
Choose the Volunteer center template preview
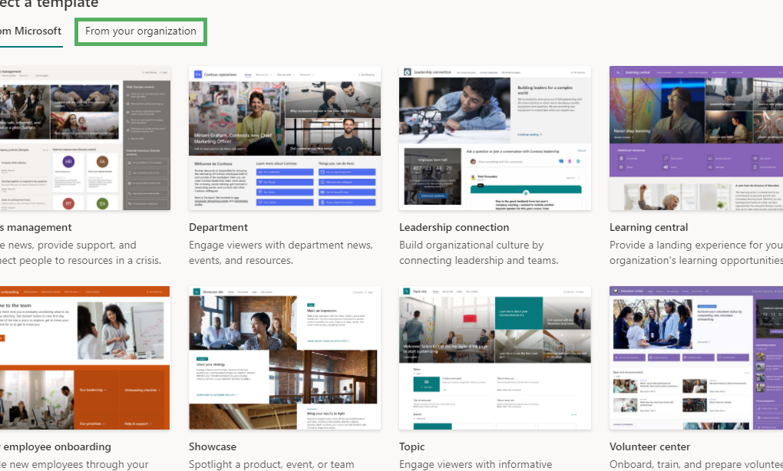[695, 357]
